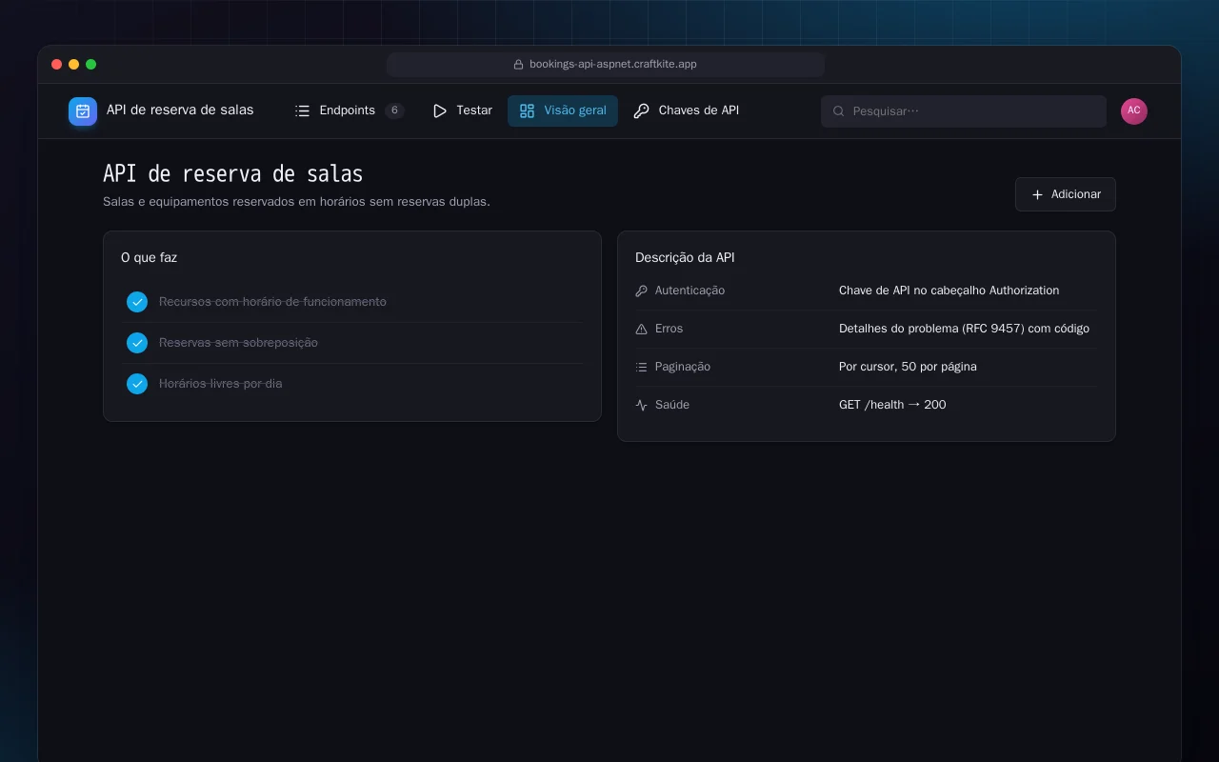Image resolution: width=1219 pixels, height=762 pixels.
Task: Click the list icon beside Paginação
Action: pyautogui.click(x=641, y=367)
